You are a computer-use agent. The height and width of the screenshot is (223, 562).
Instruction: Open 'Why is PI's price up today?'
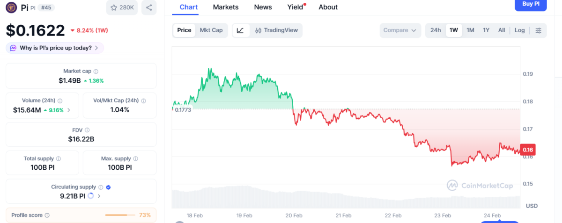[55, 48]
